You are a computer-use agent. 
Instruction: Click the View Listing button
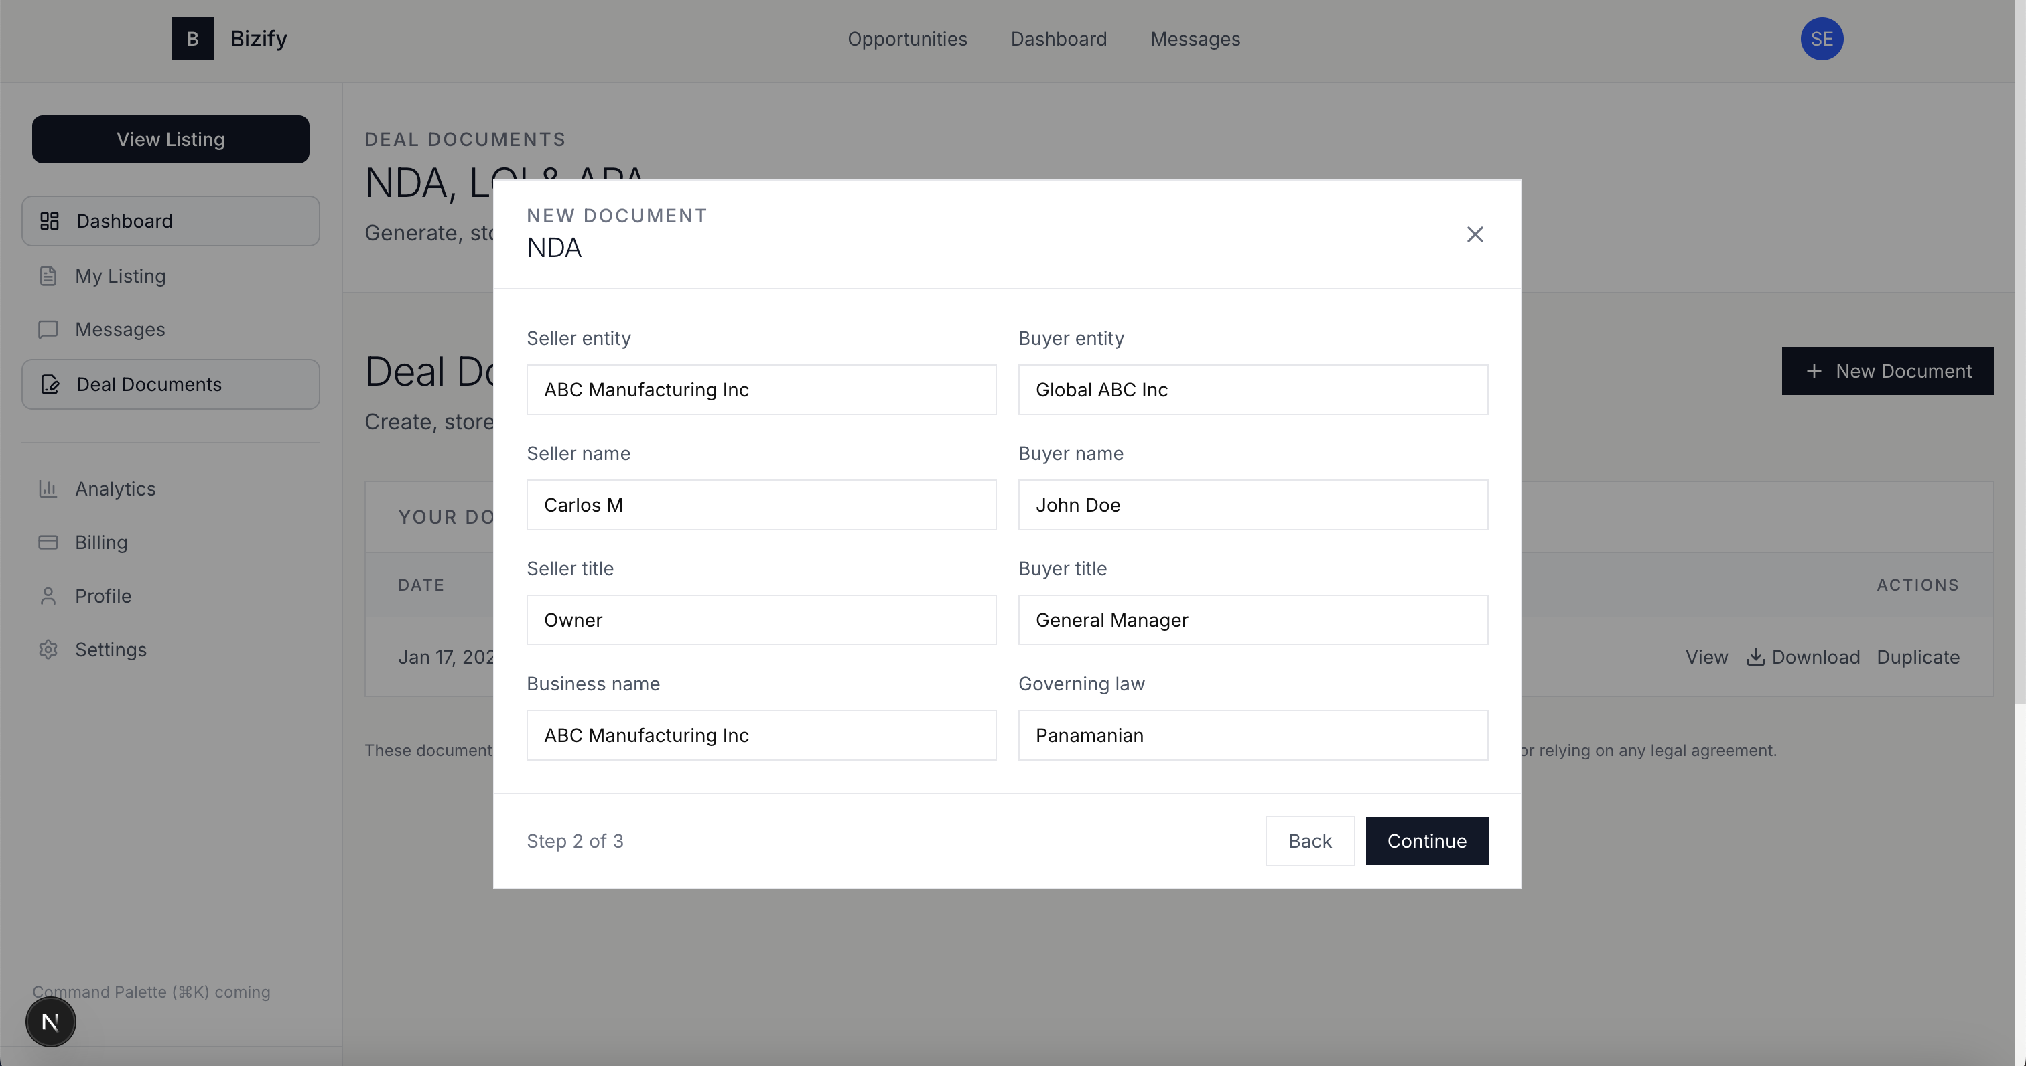point(170,139)
